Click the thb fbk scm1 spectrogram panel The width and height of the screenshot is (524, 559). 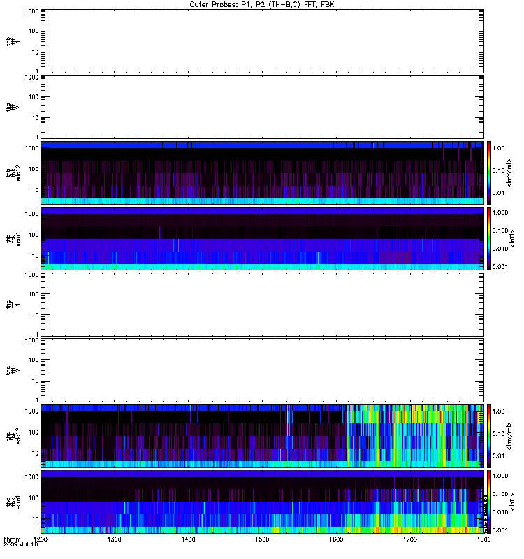pyautogui.click(x=262, y=238)
